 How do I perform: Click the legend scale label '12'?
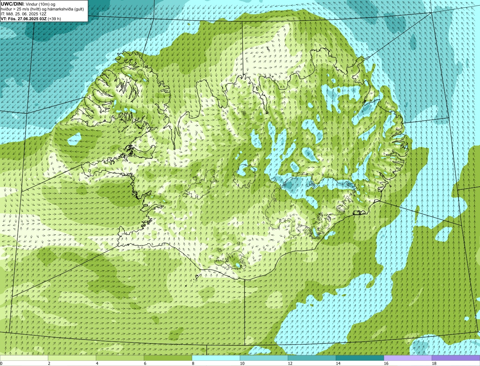click(290, 363)
